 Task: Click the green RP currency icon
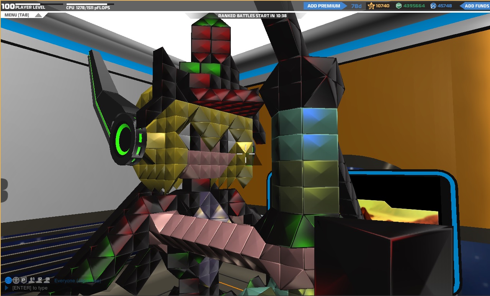pyautogui.click(x=399, y=6)
